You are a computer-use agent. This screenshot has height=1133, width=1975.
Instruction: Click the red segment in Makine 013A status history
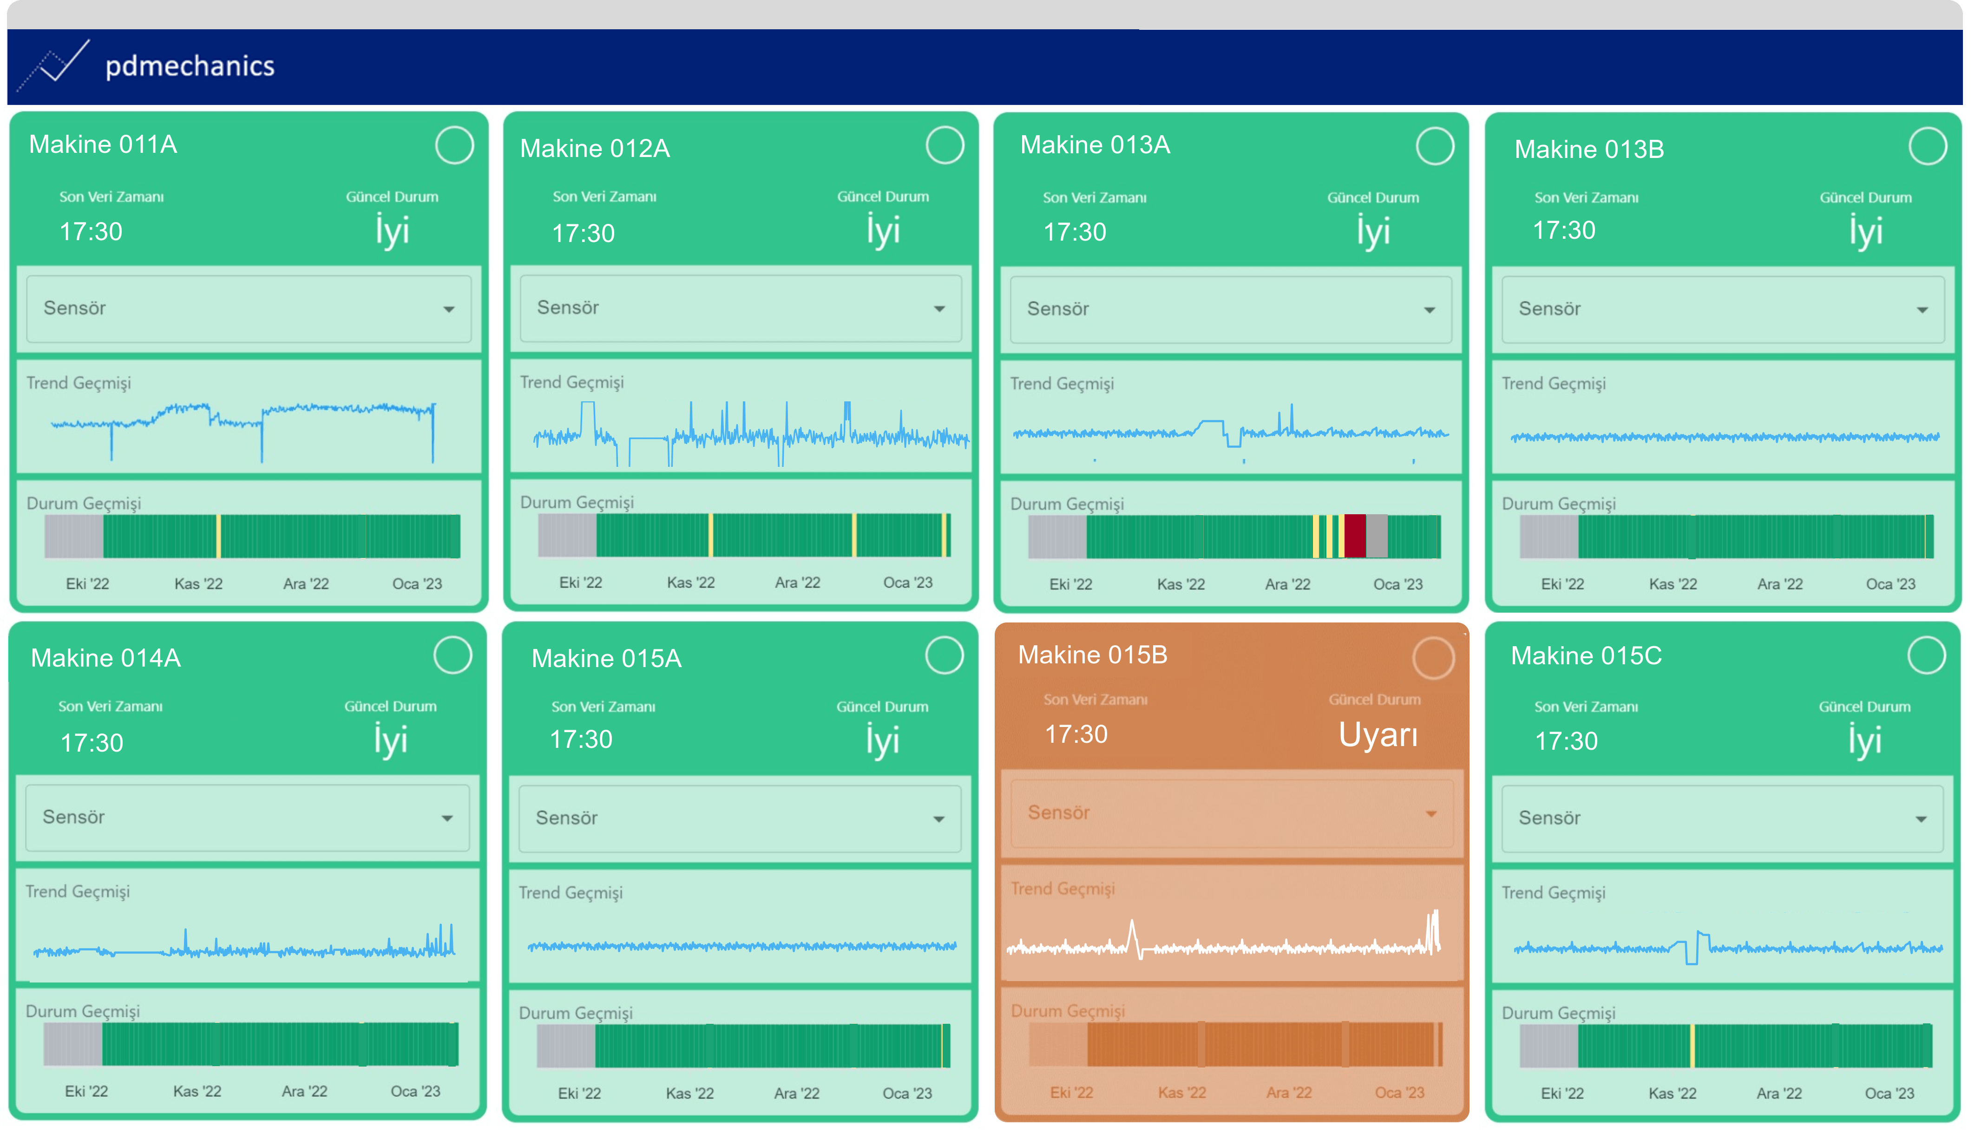[1355, 536]
